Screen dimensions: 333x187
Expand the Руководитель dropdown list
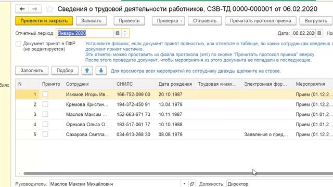[184, 184]
